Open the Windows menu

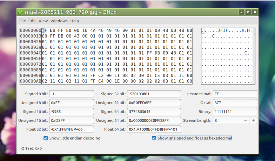(59, 21)
